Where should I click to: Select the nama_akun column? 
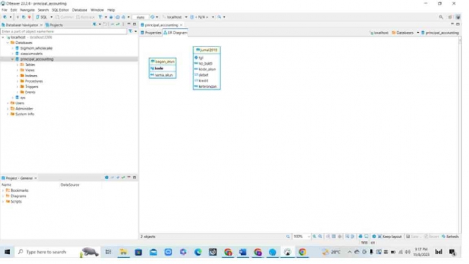pos(163,75)
